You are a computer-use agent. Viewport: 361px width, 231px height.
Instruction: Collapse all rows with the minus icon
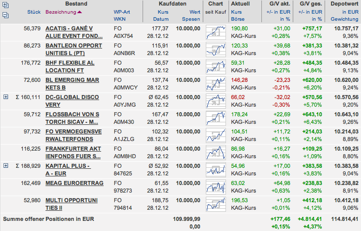point(5,15)
